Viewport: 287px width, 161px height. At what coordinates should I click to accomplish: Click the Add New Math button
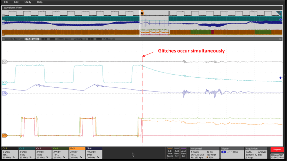point(170,153)
